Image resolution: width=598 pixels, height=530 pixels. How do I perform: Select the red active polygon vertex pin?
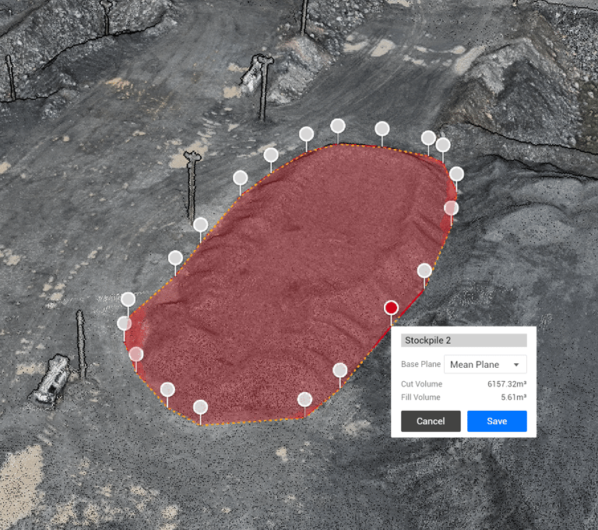(392, 308)
